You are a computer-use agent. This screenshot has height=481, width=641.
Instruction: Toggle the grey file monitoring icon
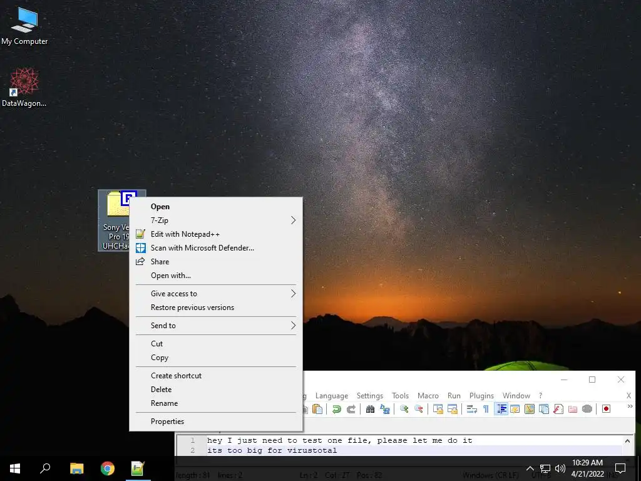[587, 409]
